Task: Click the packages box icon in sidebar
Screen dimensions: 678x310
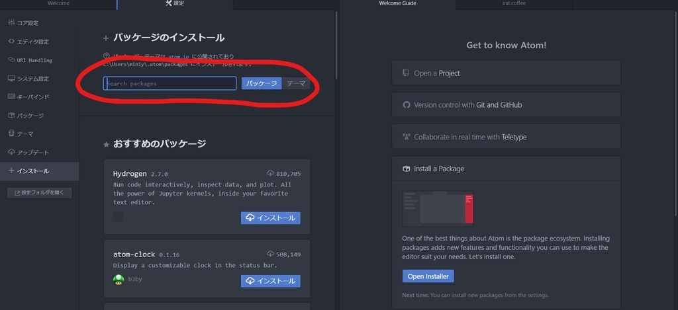Action: coord(11,115)
